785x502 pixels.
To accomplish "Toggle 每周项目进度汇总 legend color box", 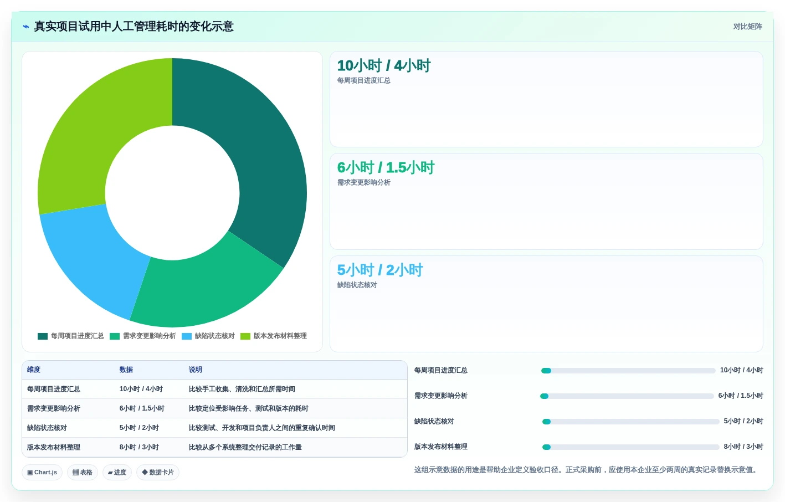I will click(43, 336).
